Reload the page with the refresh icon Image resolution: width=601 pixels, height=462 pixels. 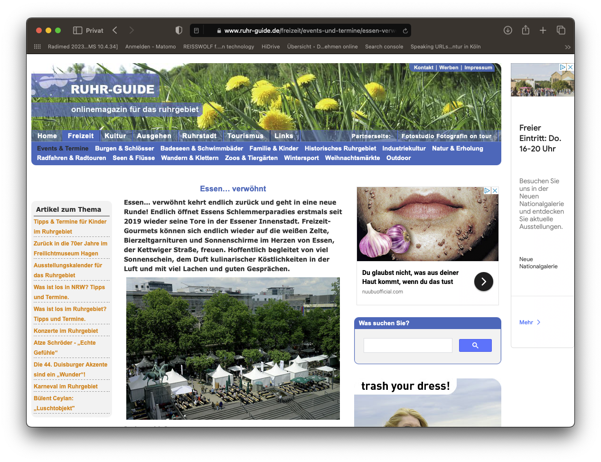(405, 31)
